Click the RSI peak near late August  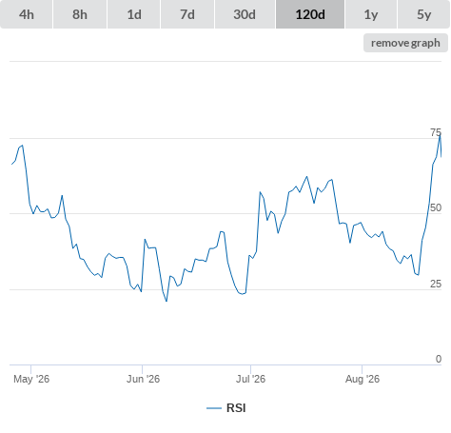(440, 135)
